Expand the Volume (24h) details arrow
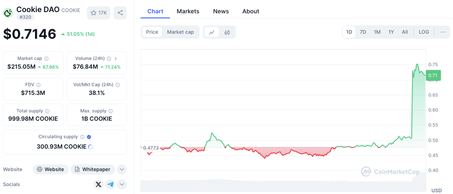The width and height of the screenshot is (453, 194). click(116, 59)
